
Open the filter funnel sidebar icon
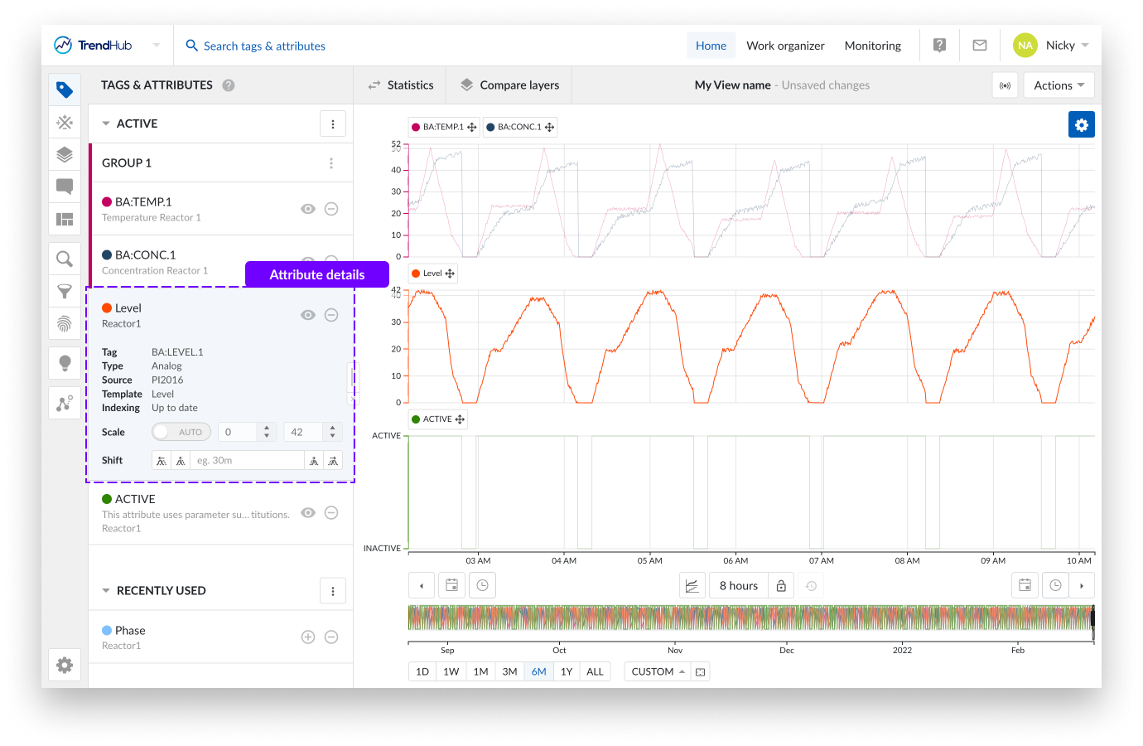click(65, 291)
